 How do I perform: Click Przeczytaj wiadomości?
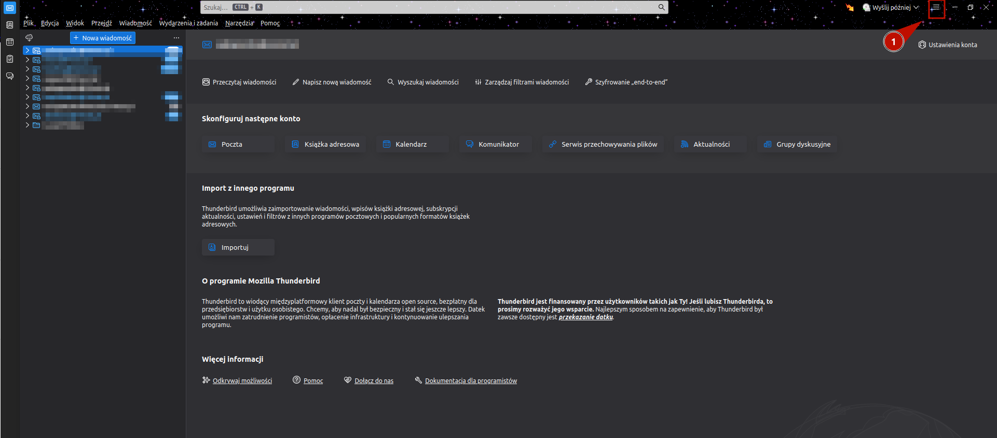click(239, 82)
